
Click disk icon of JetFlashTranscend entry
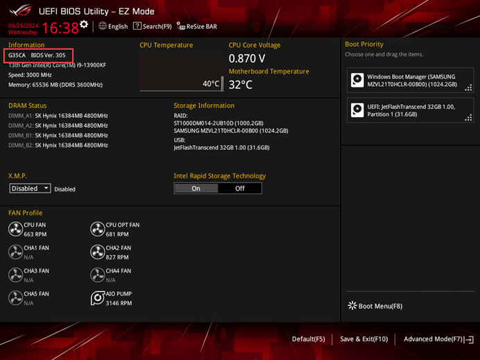357,110
